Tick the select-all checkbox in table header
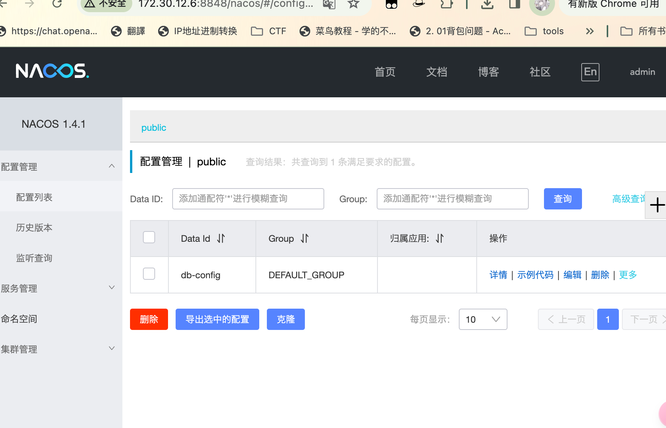This screenshot has height=428, width=666. (149, 237)
